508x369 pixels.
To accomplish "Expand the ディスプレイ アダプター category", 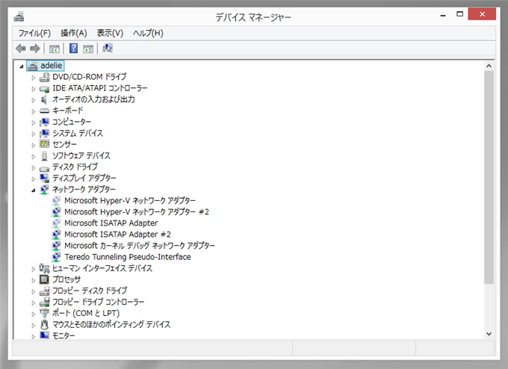I will (33, 179).
